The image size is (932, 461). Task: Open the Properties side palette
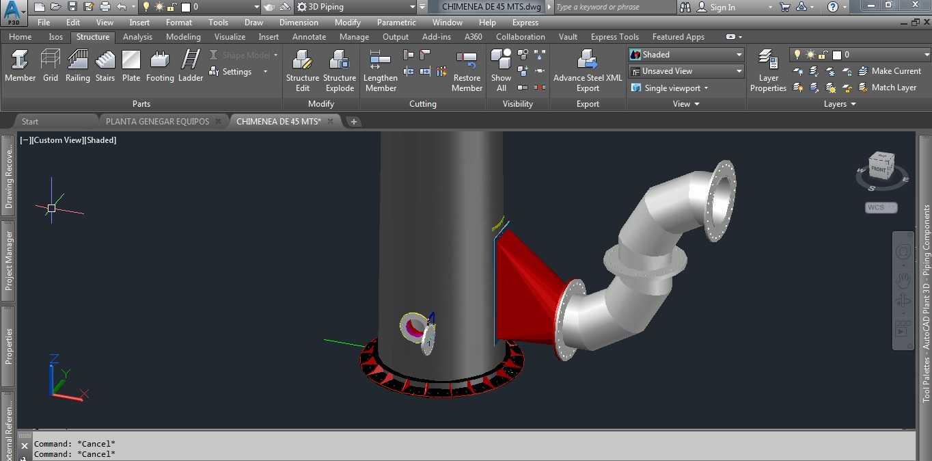pos(8,345)
